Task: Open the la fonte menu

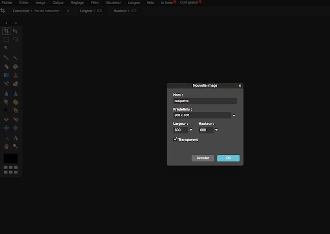Action: (x=168, y=3)
